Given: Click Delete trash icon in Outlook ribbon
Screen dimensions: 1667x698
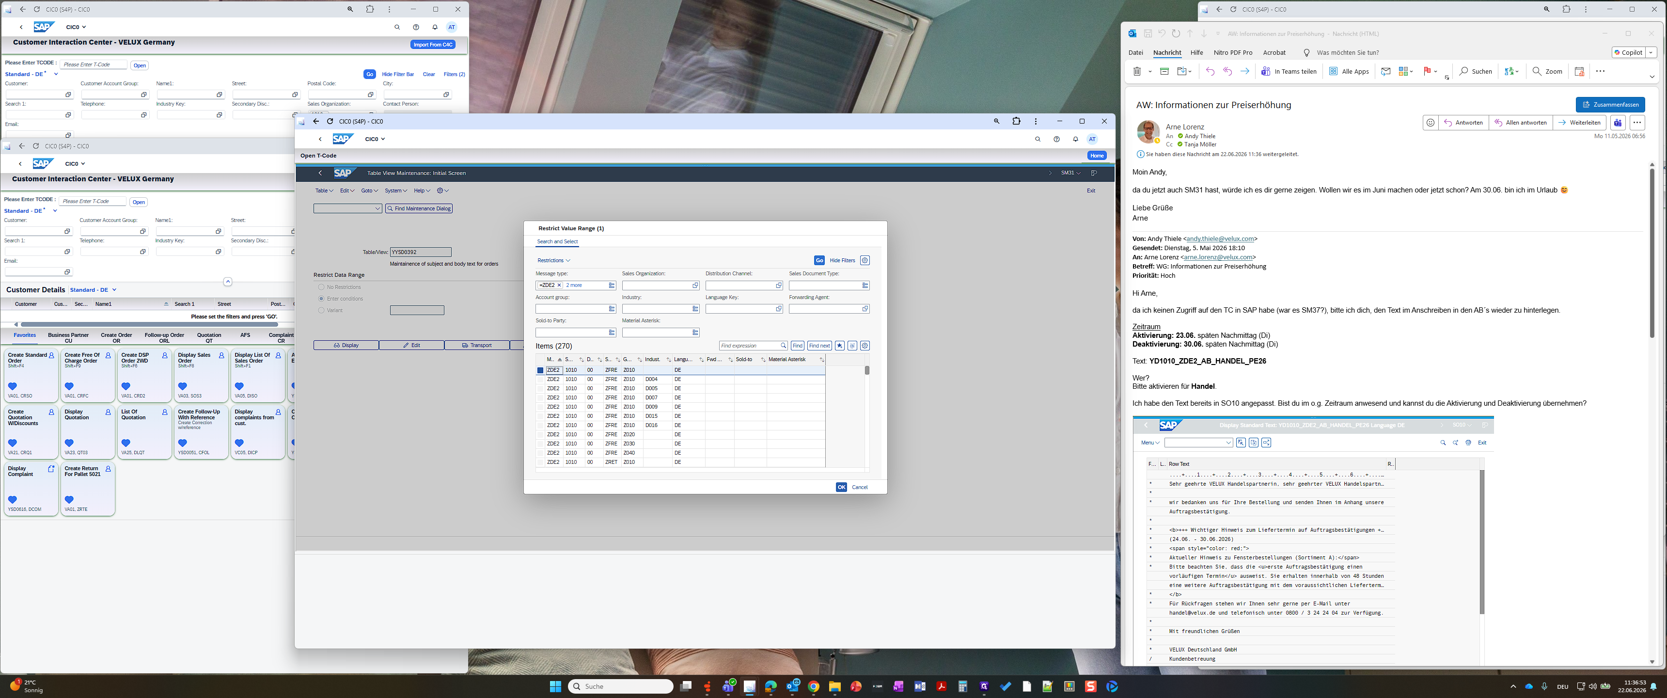Looking at the screenshot, I should click(1136, 71).
